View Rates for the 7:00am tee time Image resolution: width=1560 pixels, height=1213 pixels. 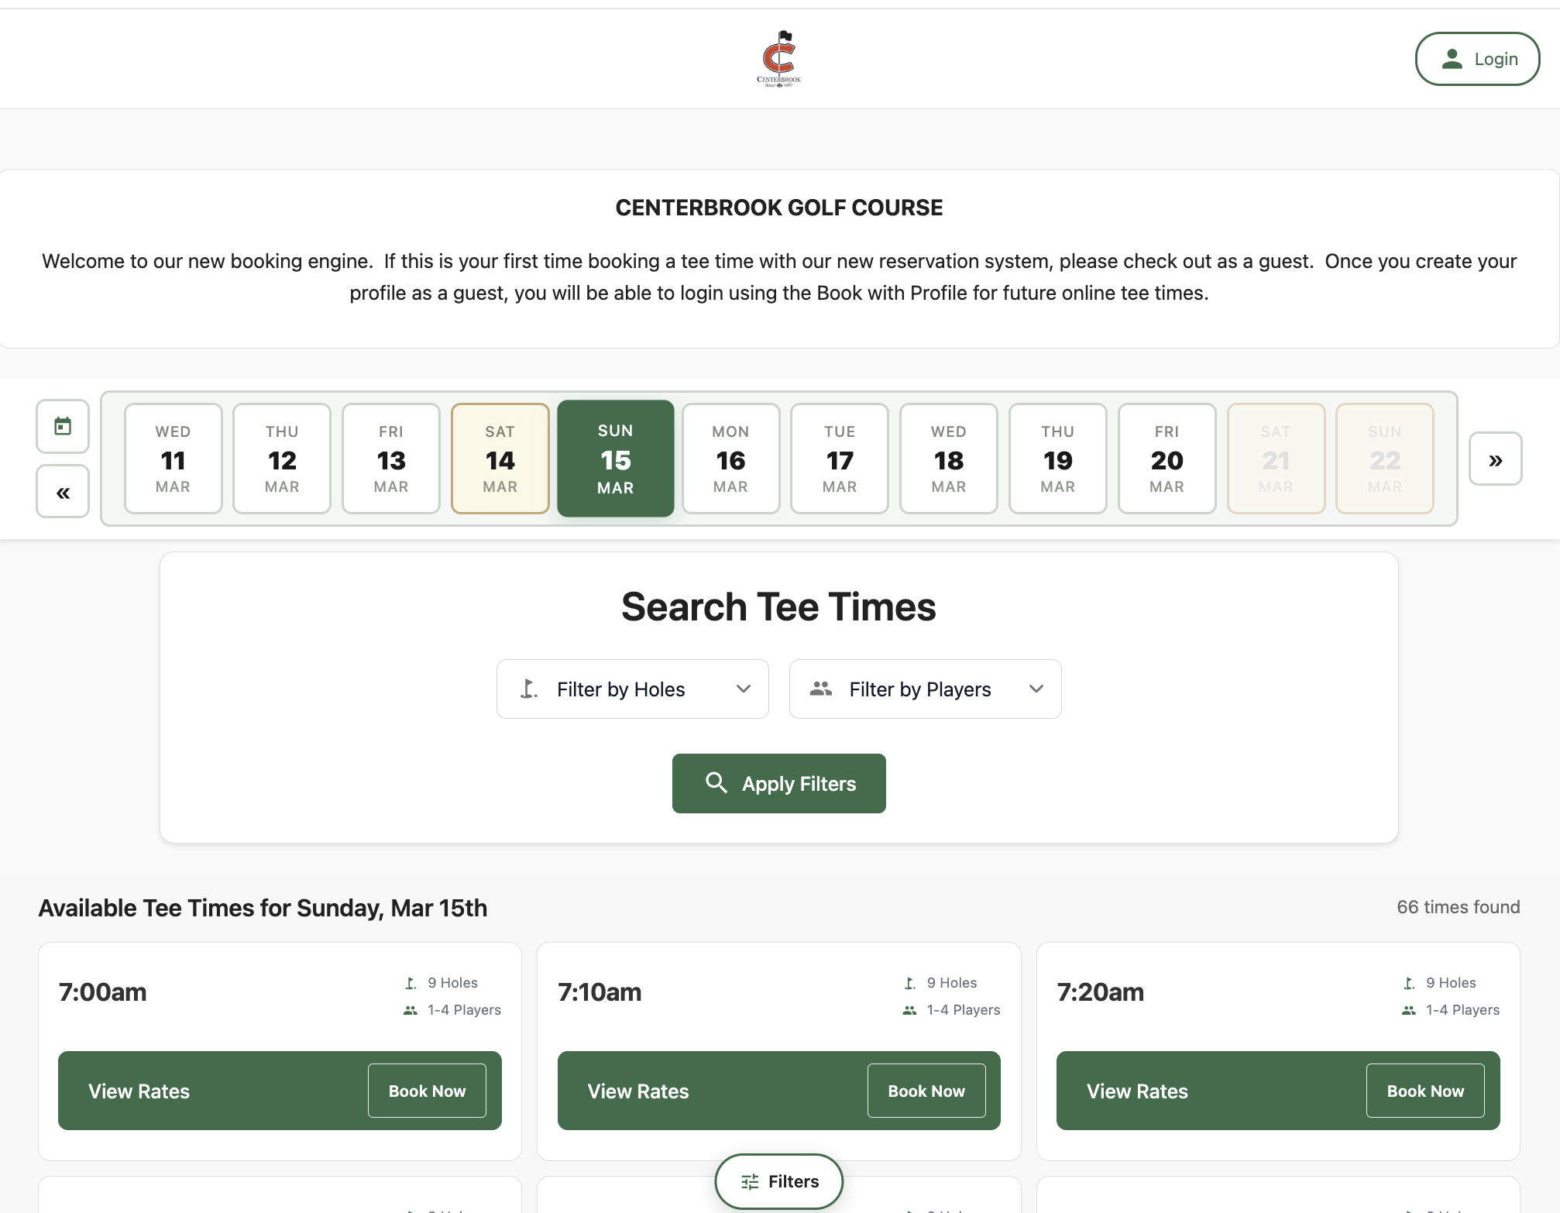(139, 1091)
